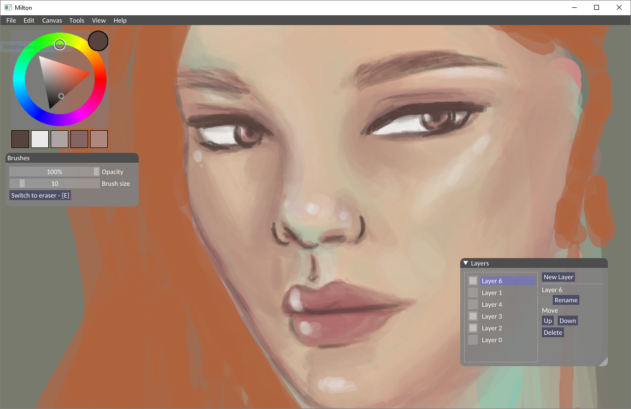Open the Tools menu

point(77,20)
